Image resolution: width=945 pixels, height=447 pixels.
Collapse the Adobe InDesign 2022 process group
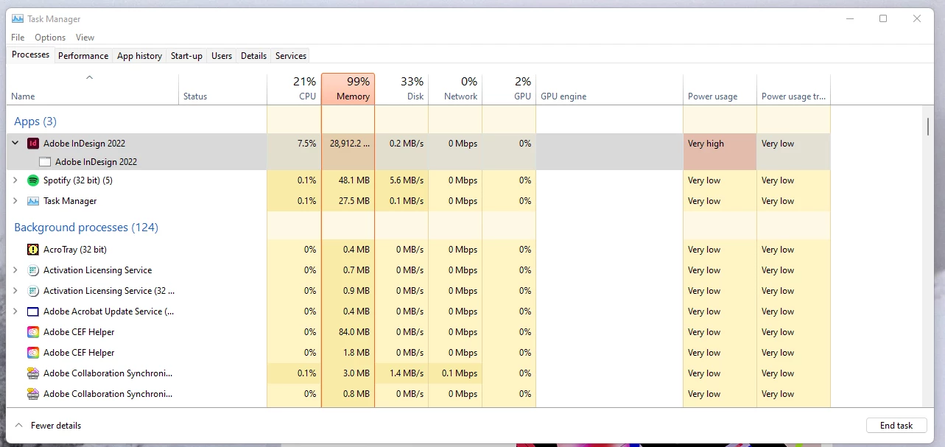[15, 144]
